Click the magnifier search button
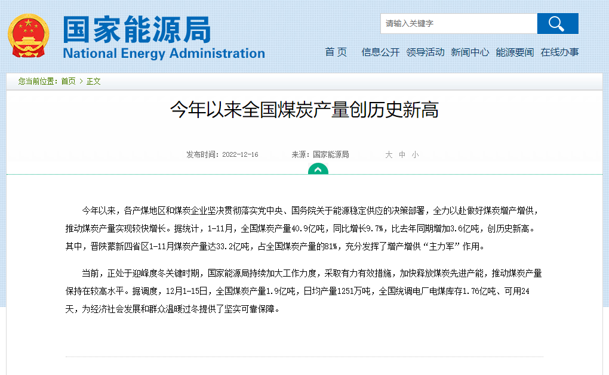Screen dimensions: 609x375 click(x=557, y=24)
